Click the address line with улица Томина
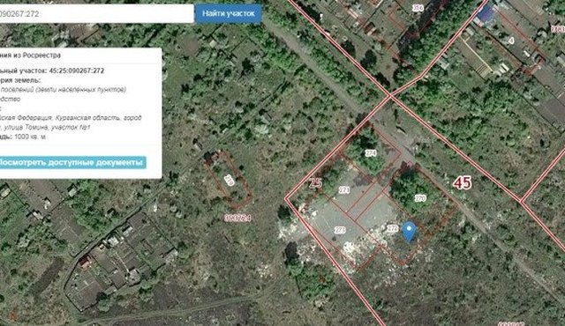Image resolution: width=565 pixels, height=326 pixels. coord(45,127)
